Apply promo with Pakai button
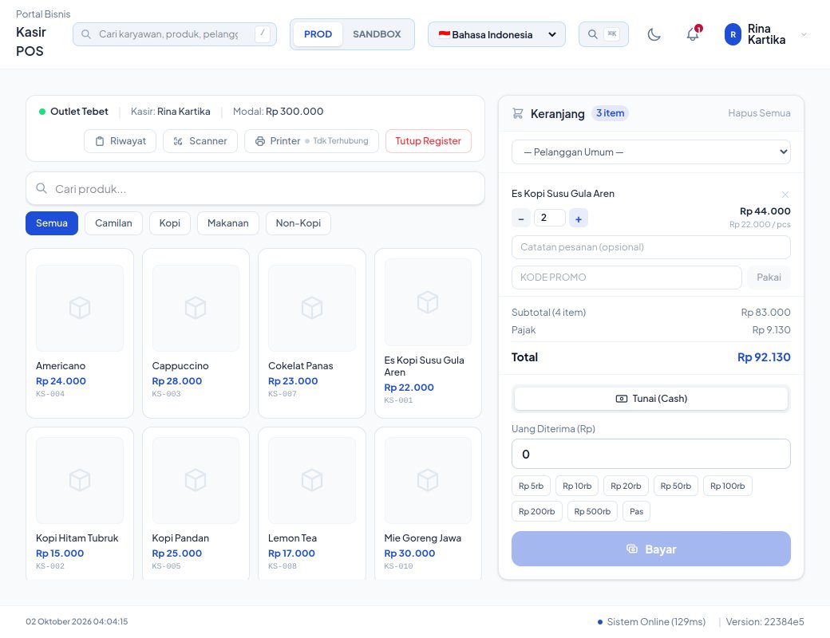Image resolution: width=830 pixels, height=638 pixels. 769,278
